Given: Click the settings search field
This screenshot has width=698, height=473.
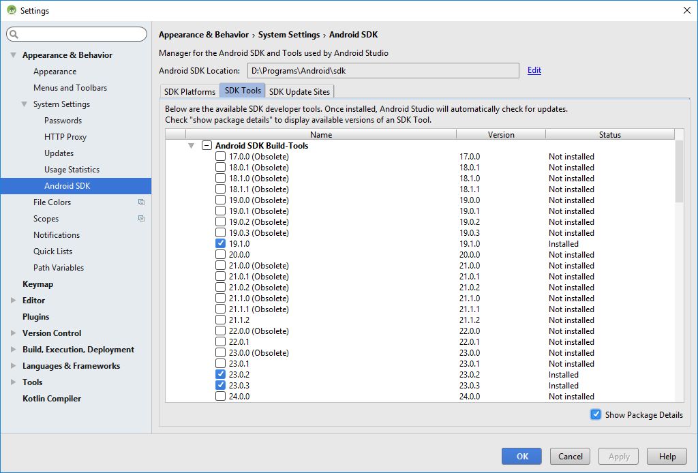Looking at the screenshot, I should (x=76, y=34).
